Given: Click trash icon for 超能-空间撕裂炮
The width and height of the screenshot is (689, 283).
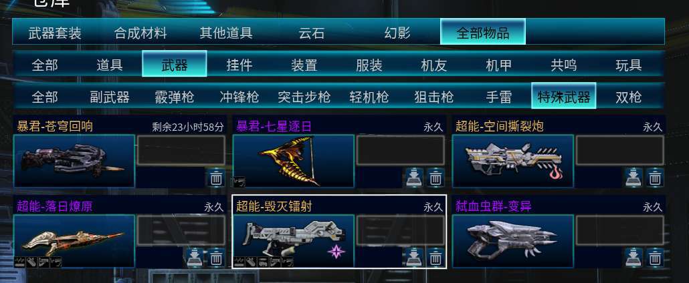Looking at the screenshot, I should (655, 178).
